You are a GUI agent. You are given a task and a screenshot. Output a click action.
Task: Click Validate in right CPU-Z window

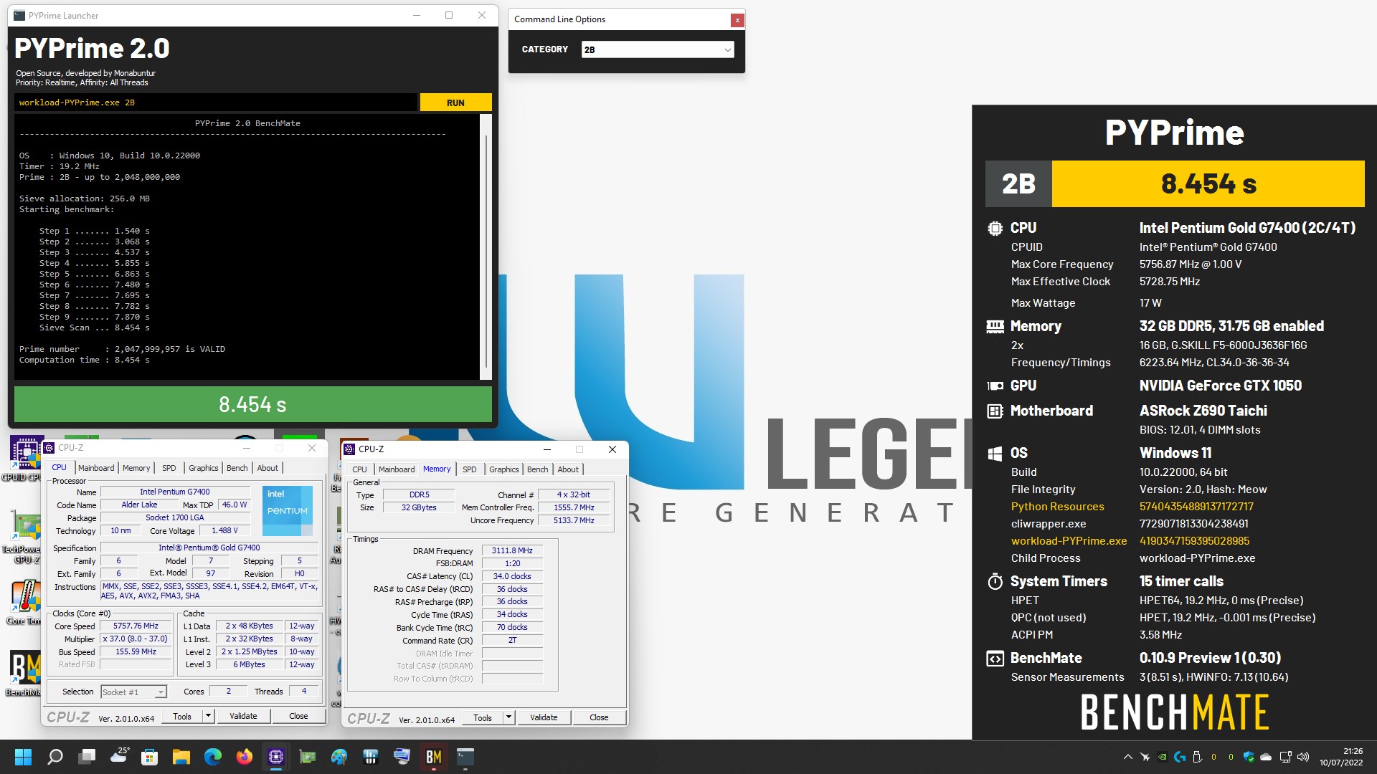[544, 717]
